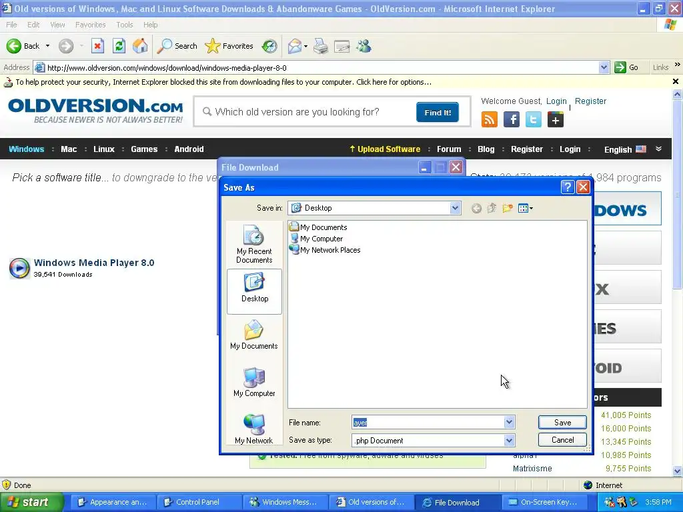The image size is (683, 512).
Task: Open the Facebook icon on OldVersion
Action: coord(512,119)
